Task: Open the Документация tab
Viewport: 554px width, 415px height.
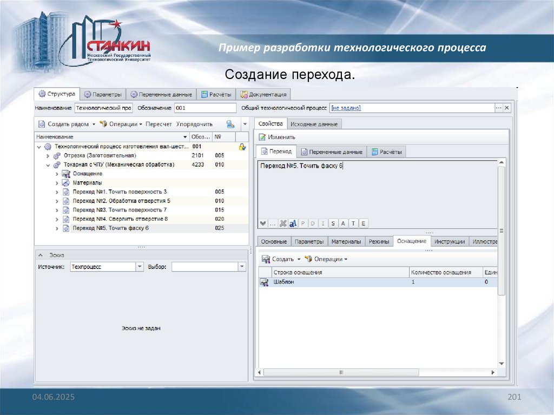Action: [x=263, y=94]
